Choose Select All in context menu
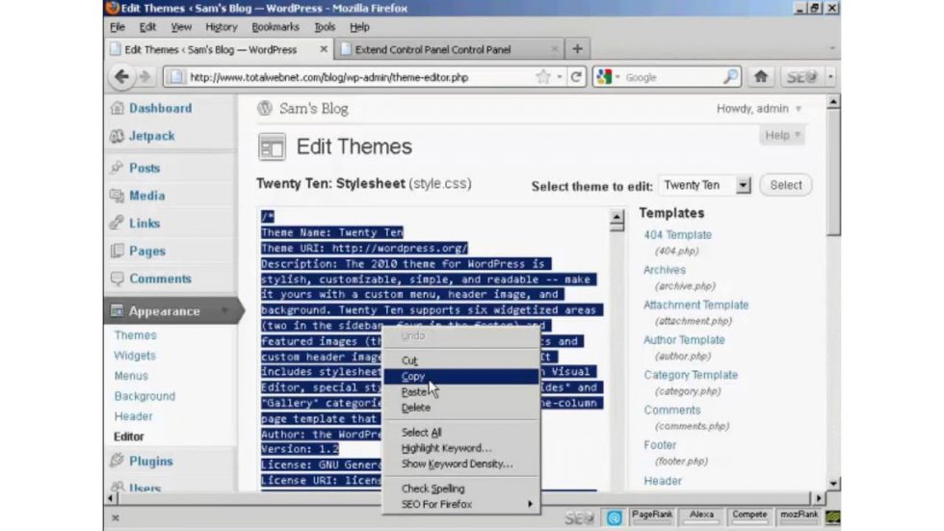This screenshot has height=531, width=944. pos(461,433)
